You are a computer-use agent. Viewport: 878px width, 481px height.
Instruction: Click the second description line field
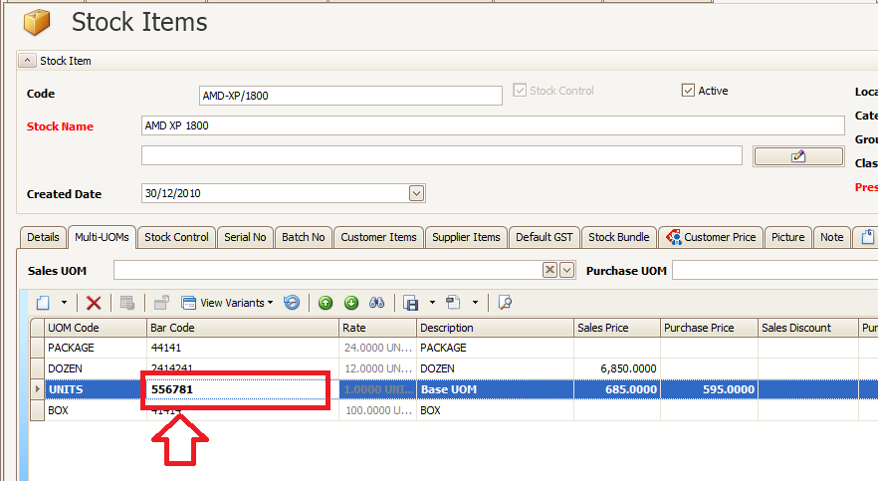click(442, 155)
